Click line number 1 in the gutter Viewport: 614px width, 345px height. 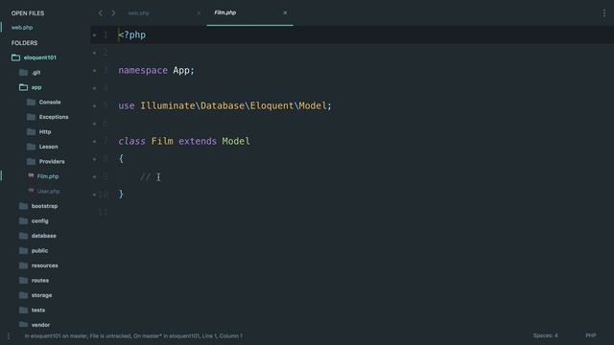pyautogui.click(x=106, y=35)
